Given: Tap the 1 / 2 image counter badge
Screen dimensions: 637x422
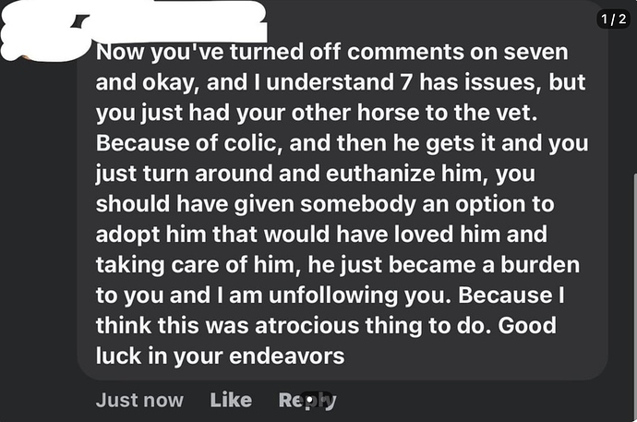Looking at the screenshot, I should click(x=613, y=19).
